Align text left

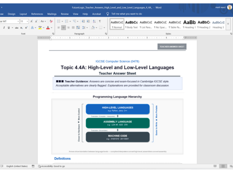tap(59, 28)
